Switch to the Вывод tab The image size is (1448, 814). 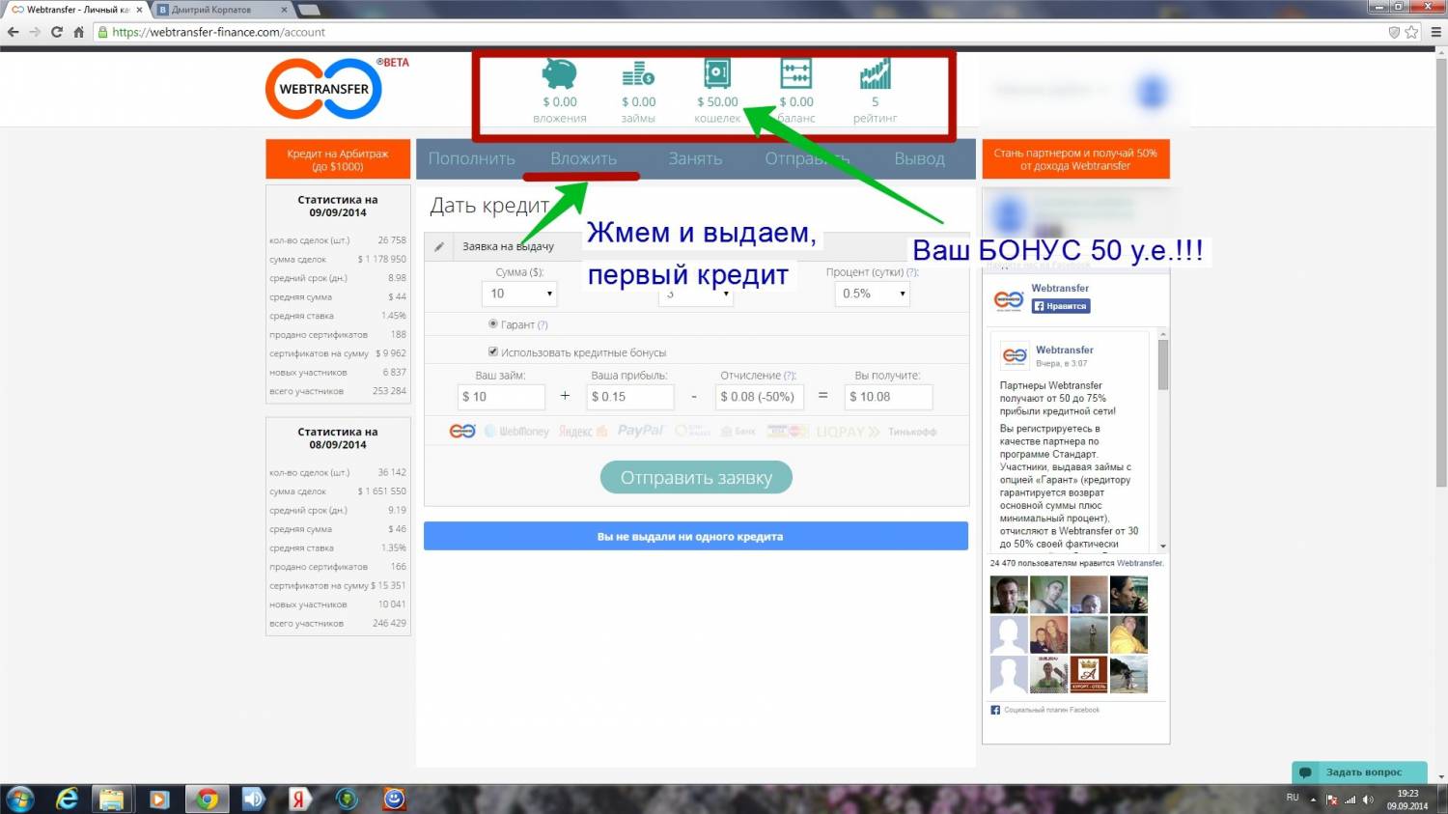919,158
